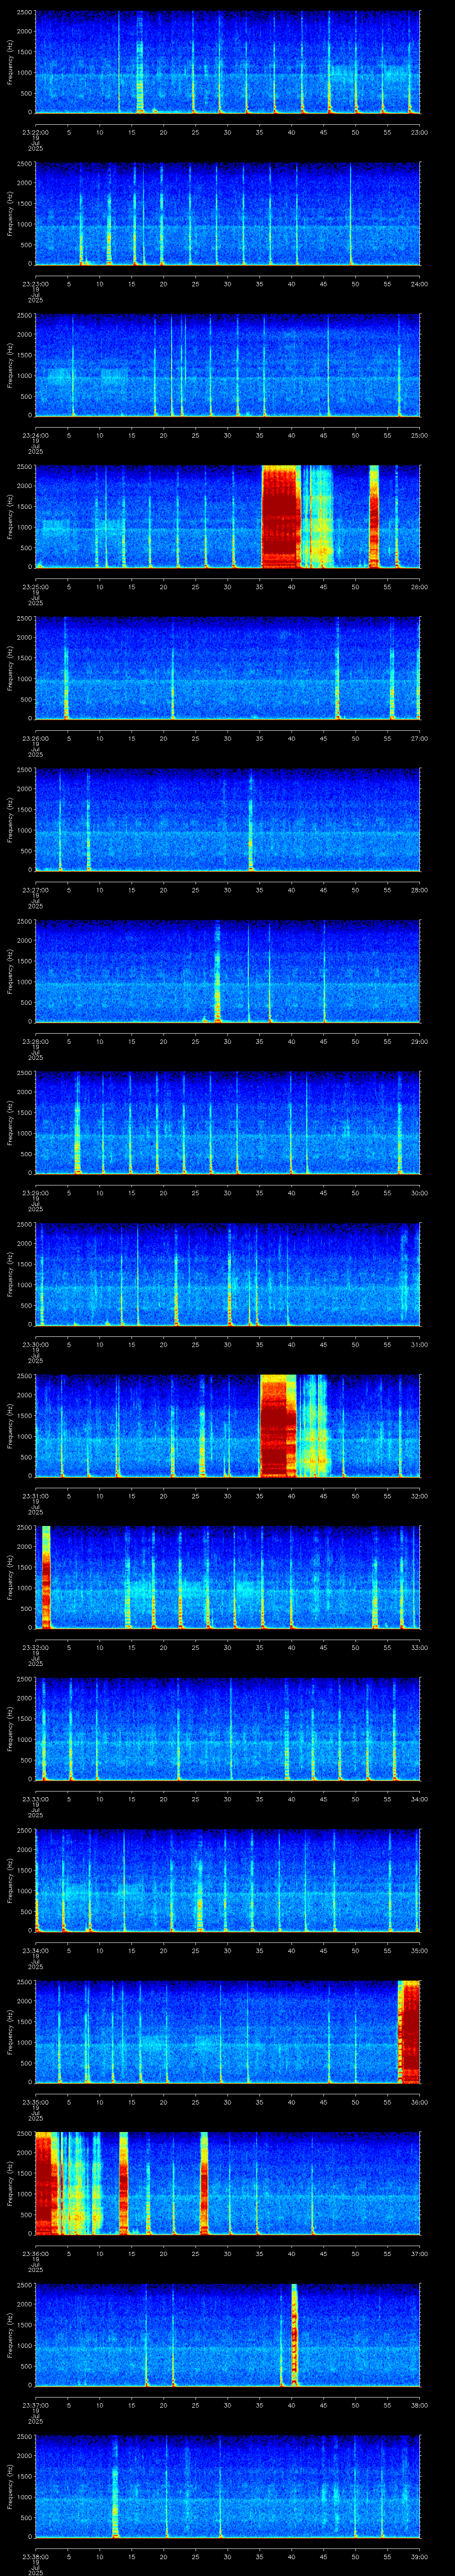This screenshot has width=455, height=2576.
Task: Click the '23:35:00' start time label
Action: (x=35, y=2102)
